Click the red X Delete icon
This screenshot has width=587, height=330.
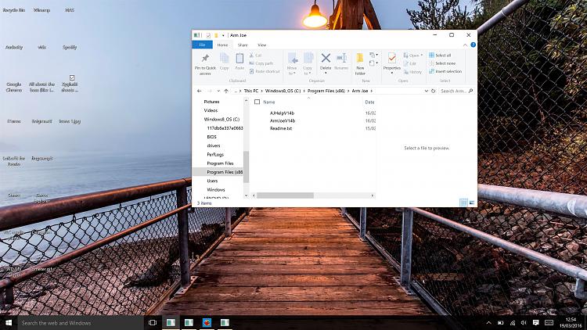326,58
